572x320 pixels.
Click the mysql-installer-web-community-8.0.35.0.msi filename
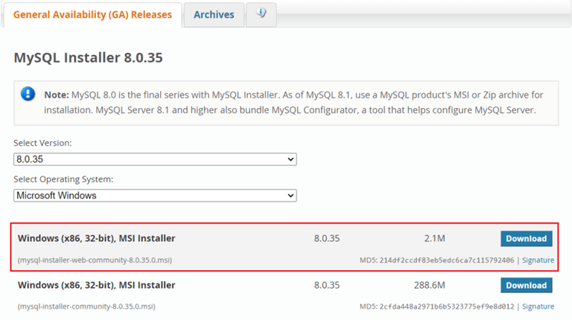95,260
